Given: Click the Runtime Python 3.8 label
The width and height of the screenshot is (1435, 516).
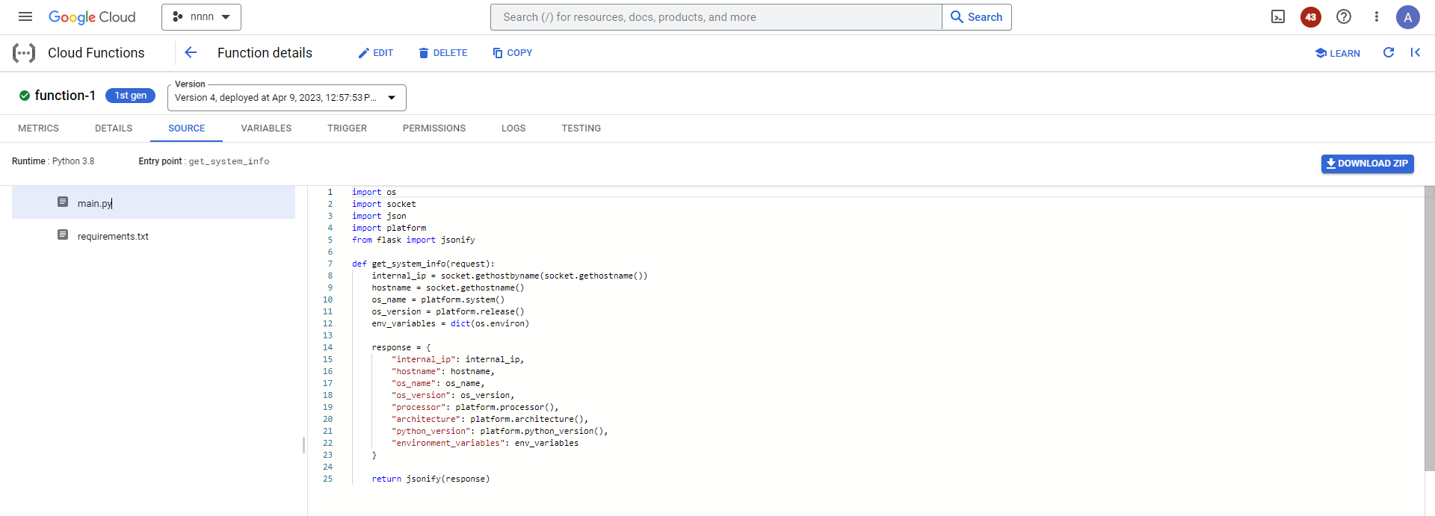Looking at the screenshot, I should click(x=53, y=161).
